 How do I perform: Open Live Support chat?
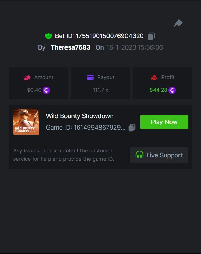point(159,155)
